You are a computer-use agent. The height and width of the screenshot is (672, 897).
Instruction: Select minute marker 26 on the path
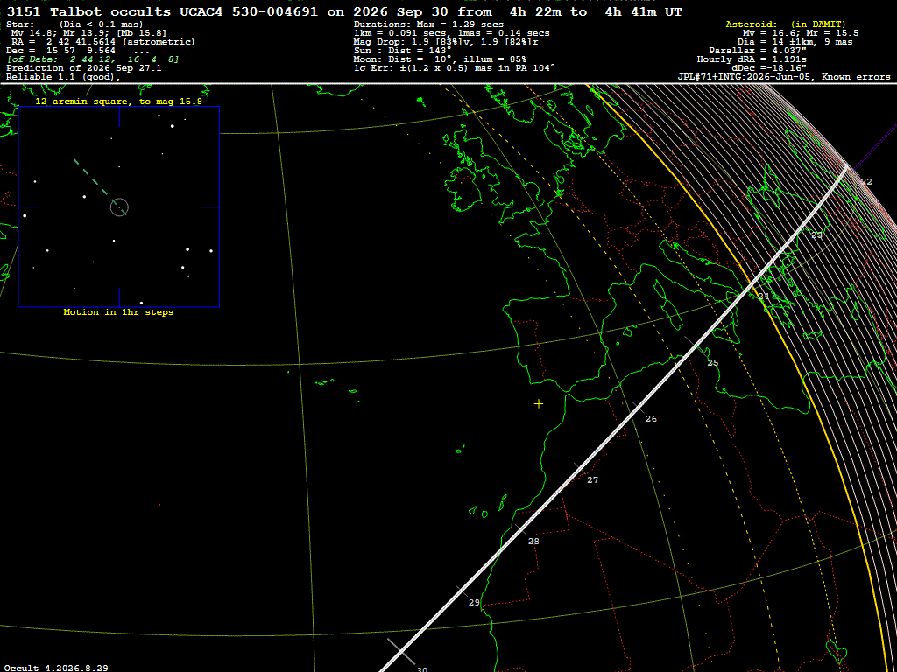(651, 419)
